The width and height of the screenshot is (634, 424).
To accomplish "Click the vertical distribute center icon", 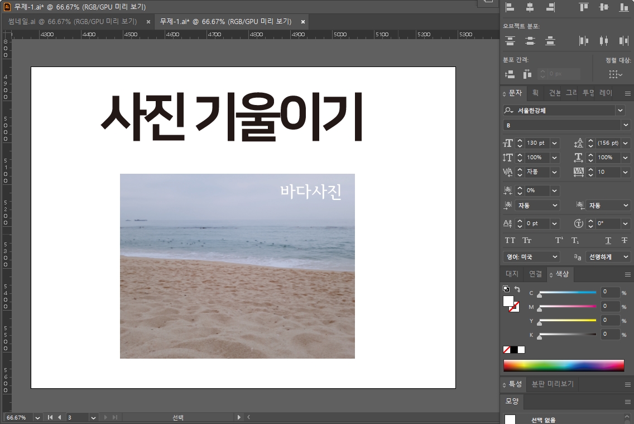I will click(530, 40).
